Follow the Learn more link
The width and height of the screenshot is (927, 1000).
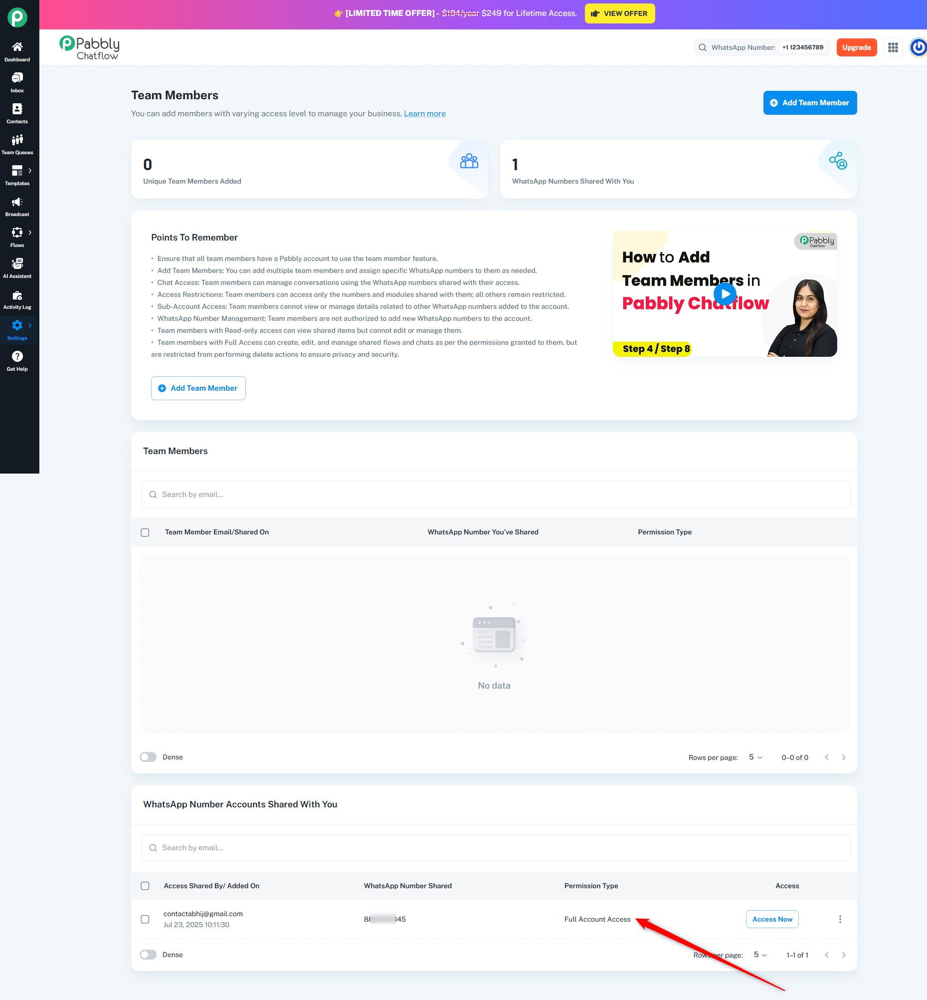tap(424, 113)
